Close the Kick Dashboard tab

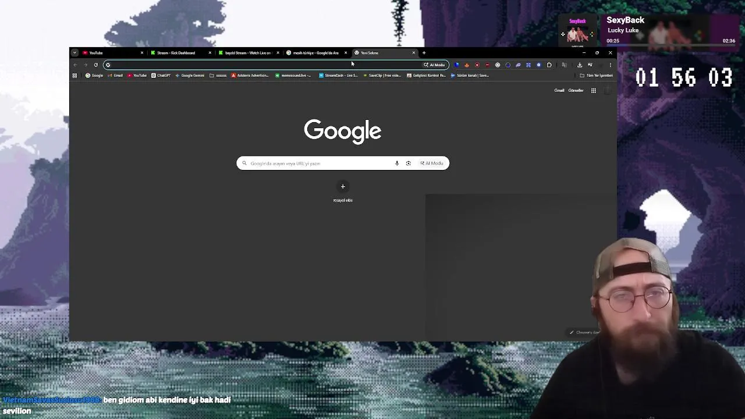pos(210,53)
